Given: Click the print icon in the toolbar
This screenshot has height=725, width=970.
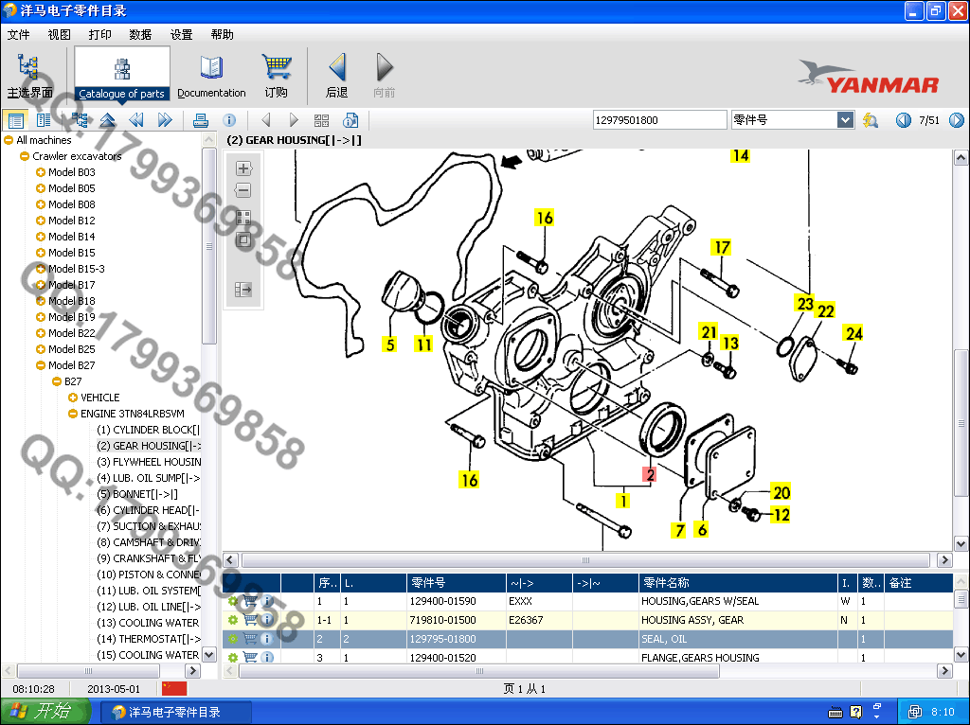Looking at the screenshot, I should tap(200, 120).
